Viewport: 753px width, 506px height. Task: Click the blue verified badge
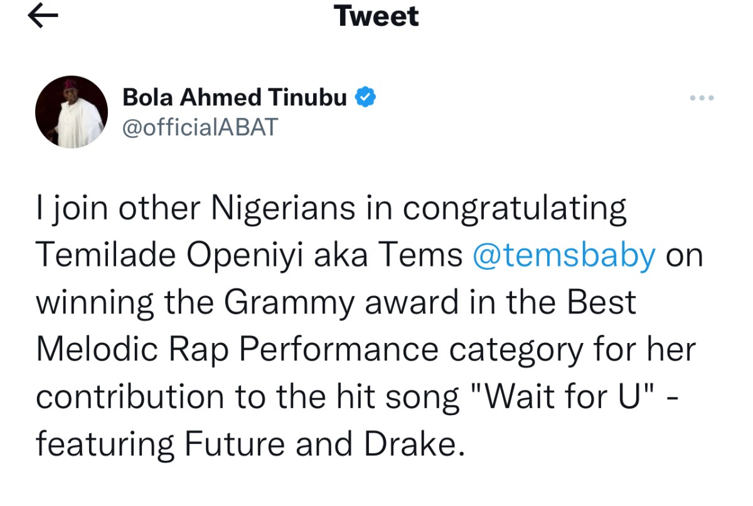coord(366,97)
